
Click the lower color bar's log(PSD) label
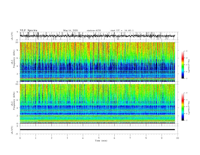(189, 108)
